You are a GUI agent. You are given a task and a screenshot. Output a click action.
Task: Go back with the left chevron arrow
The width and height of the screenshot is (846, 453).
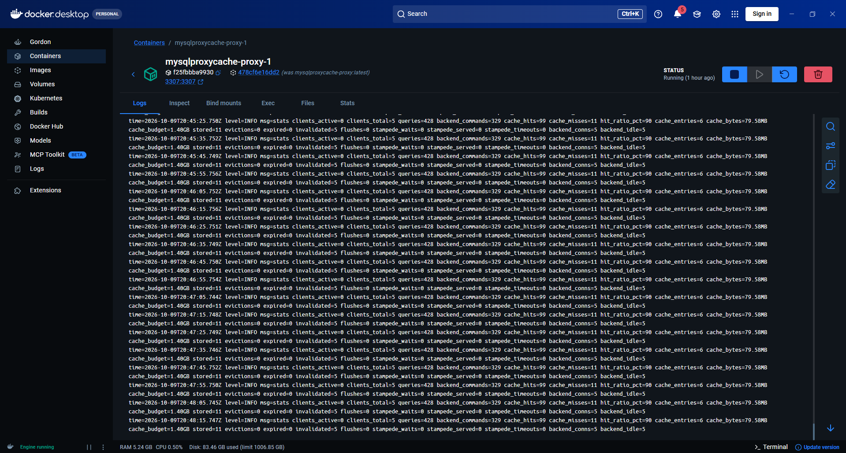click(133, 74)
